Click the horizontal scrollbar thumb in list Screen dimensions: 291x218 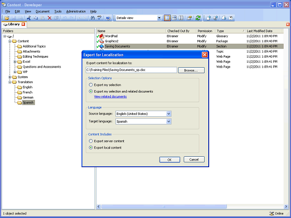[x=164, y=207]
